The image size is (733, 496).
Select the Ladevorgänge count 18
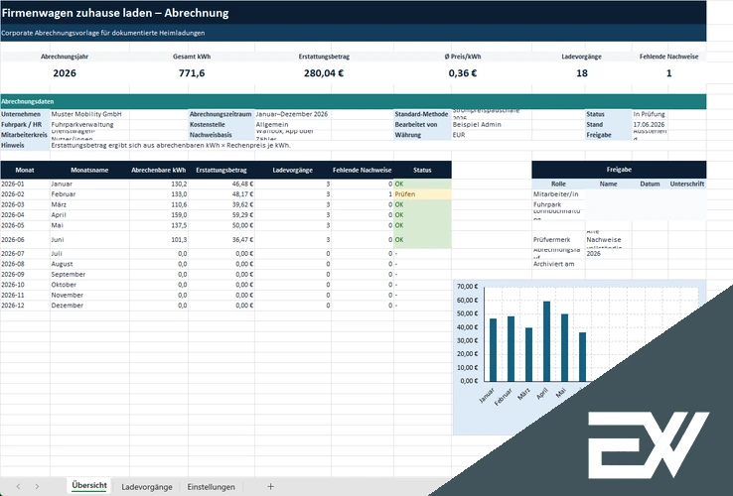click(x=582, y=73)
